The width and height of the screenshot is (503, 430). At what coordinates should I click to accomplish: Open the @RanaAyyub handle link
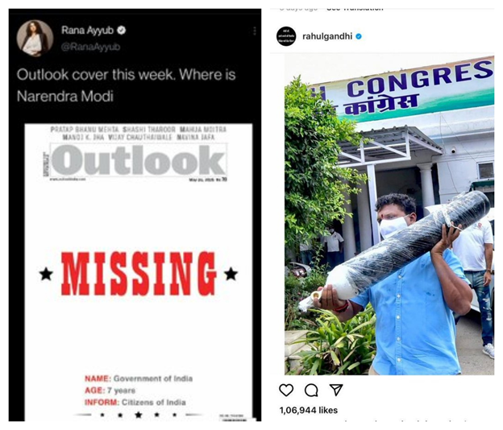point(90,47)
